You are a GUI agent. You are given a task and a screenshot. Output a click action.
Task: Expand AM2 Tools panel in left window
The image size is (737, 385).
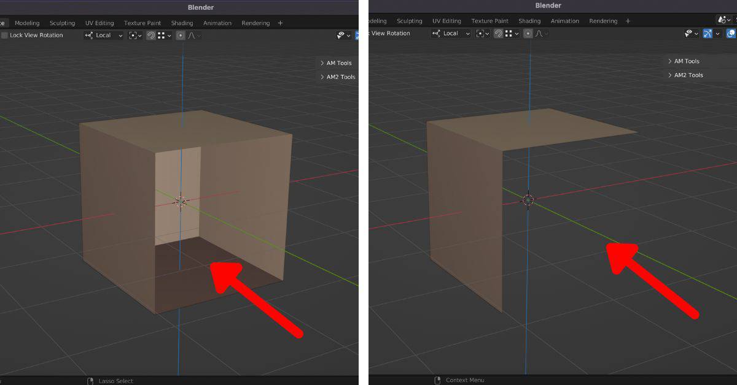(338, 77)
